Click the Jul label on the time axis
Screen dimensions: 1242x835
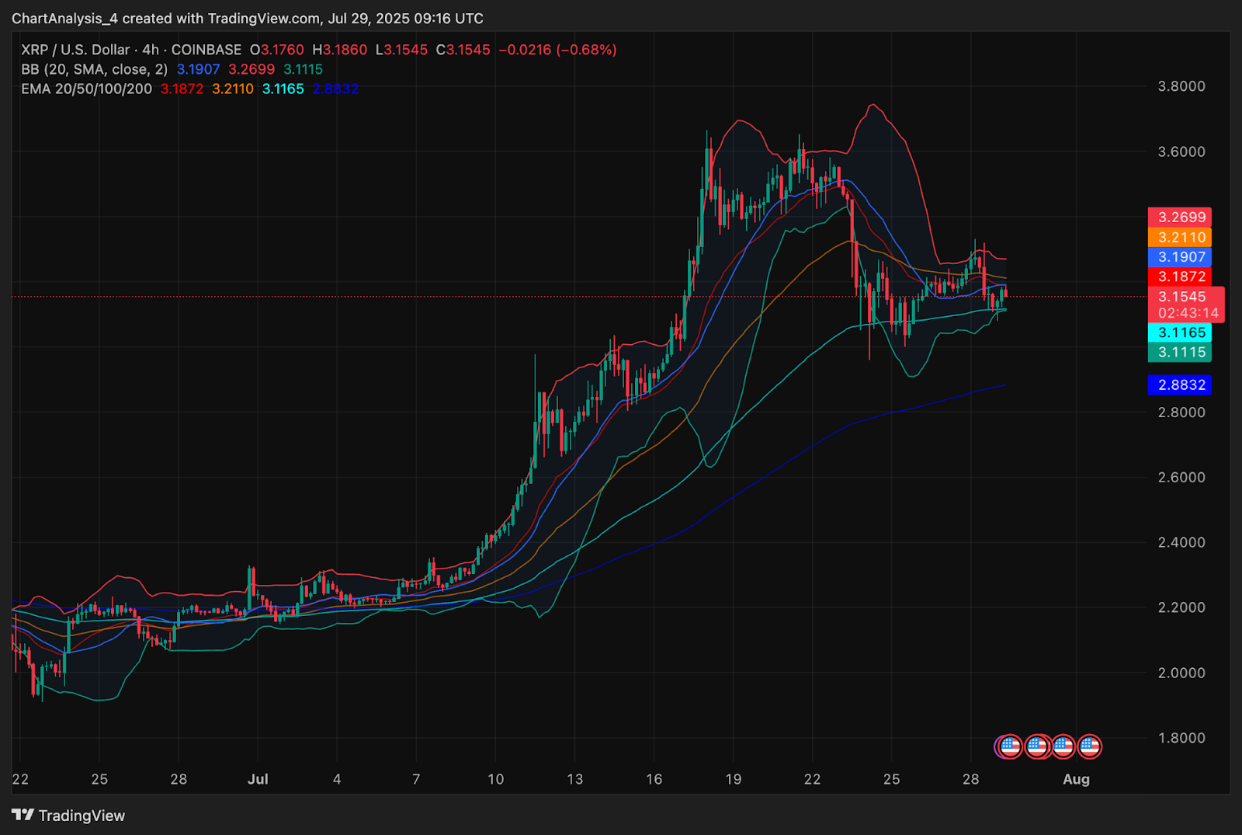coord(258,779)
